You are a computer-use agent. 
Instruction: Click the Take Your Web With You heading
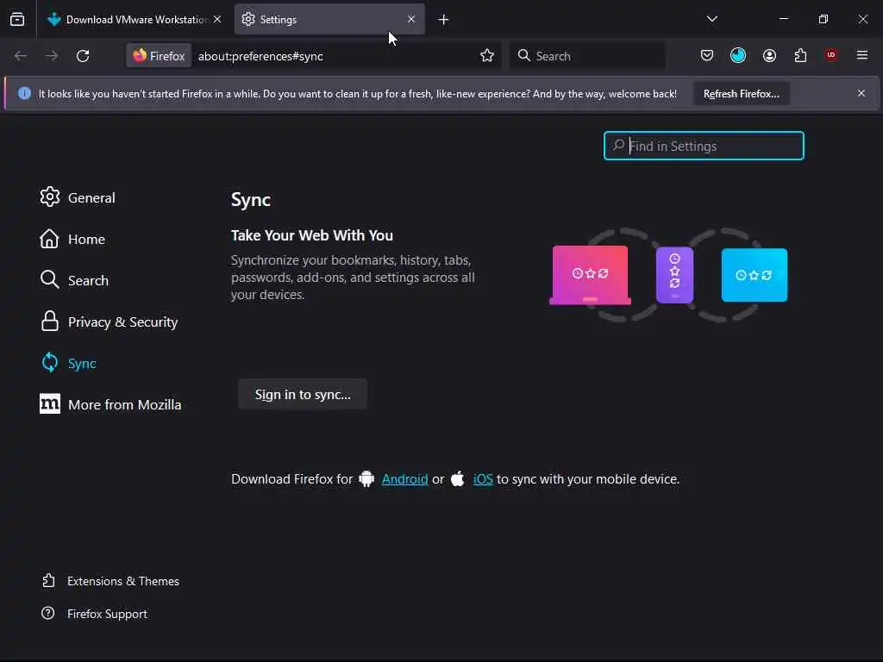pos(312,235)
